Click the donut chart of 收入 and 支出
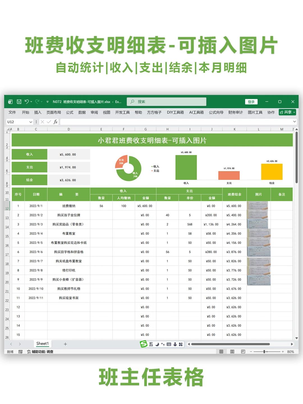 [128, 168]
